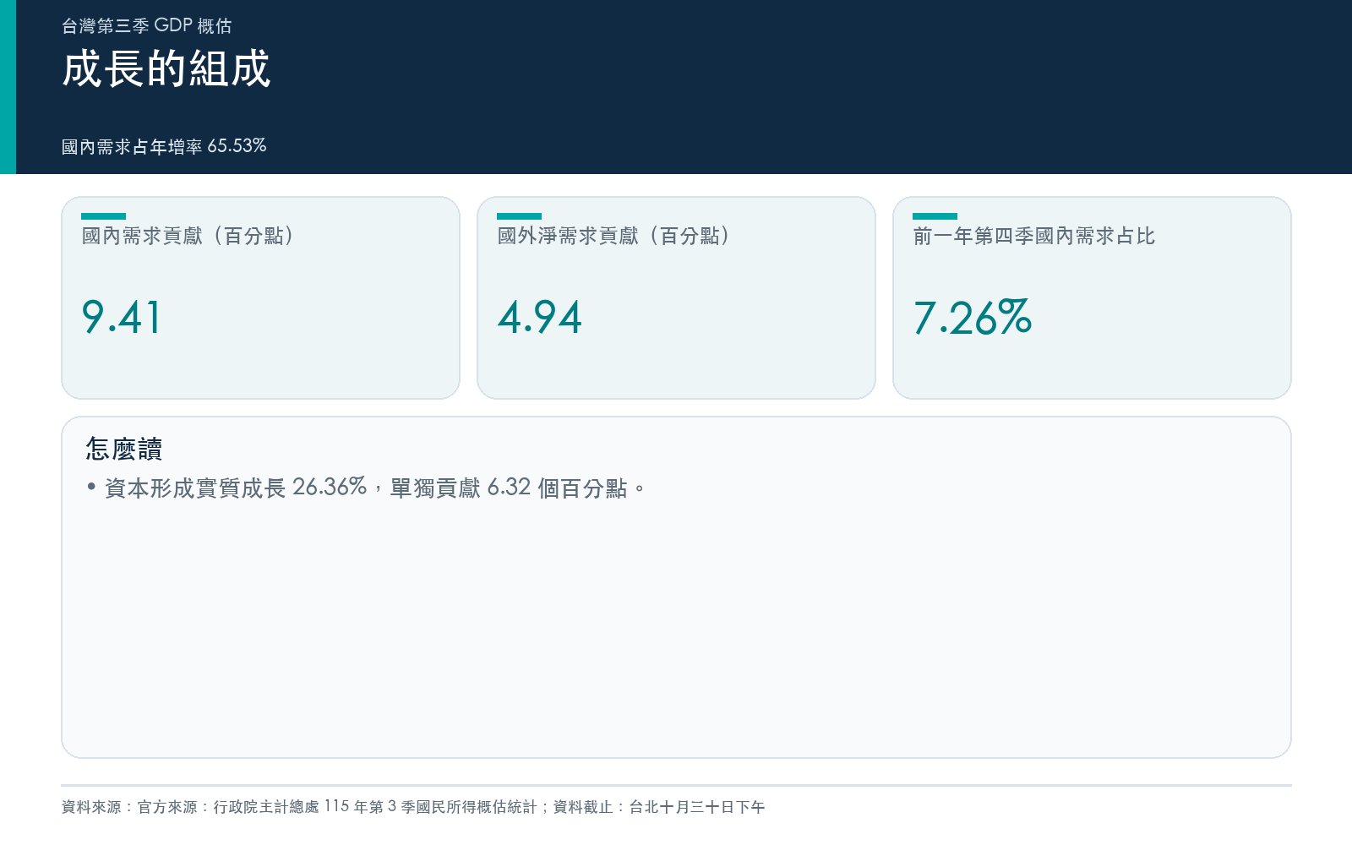Click the title 成長的組成
This screenshot has width=1352, height=845.
point(166,69)
